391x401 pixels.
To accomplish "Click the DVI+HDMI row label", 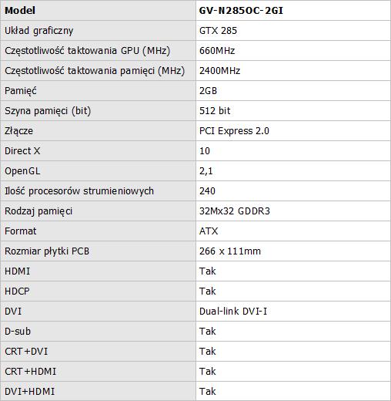I will click(x=30, y=392).
